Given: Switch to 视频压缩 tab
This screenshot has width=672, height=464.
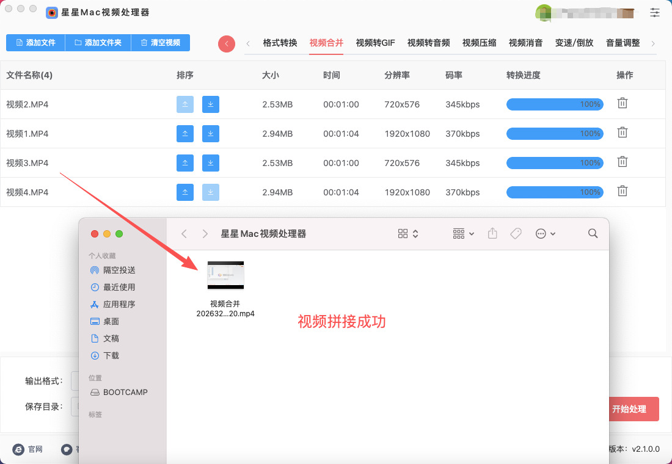Looking at the screenshot, I should [x=479, y=43].
